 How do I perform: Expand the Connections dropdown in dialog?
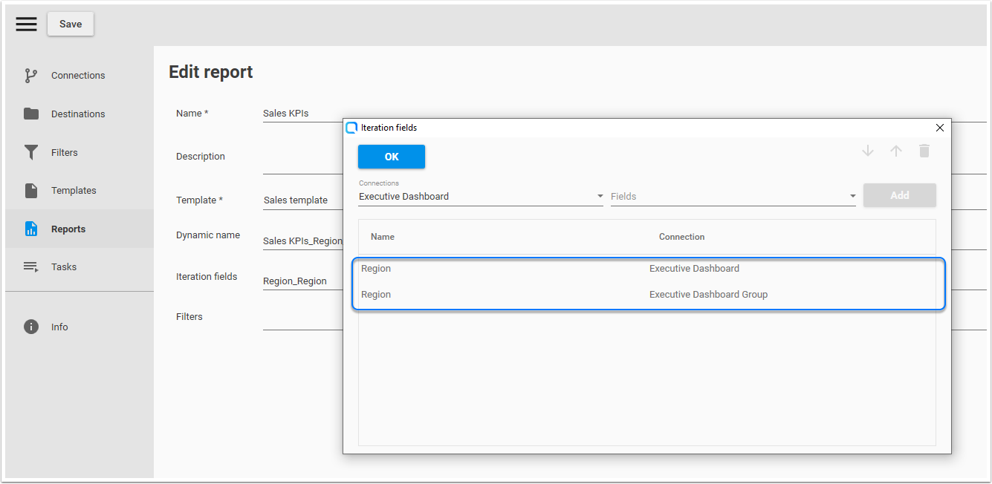coord(600,197)
